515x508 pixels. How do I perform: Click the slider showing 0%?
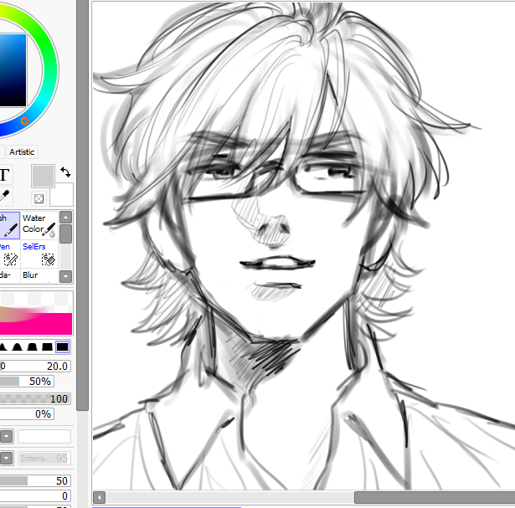pos(27,413)
